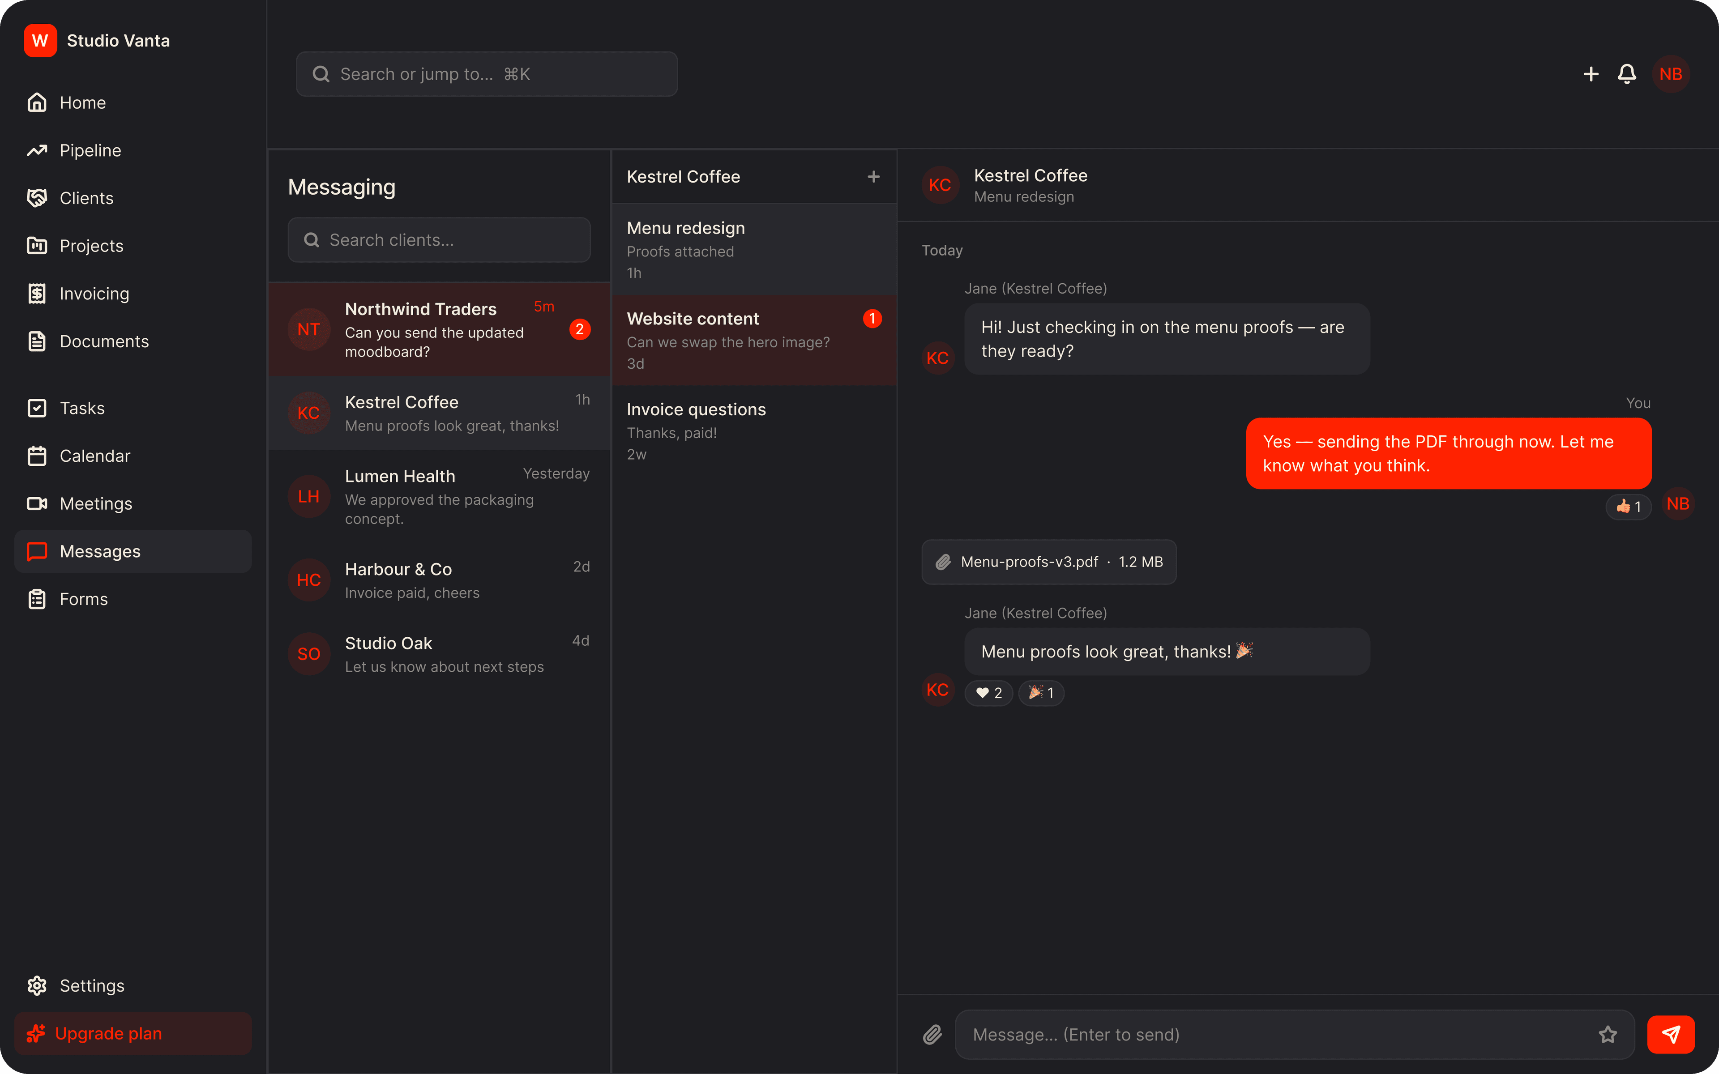
Task: Open Settings via the gear icon
Action: (37, 985)
